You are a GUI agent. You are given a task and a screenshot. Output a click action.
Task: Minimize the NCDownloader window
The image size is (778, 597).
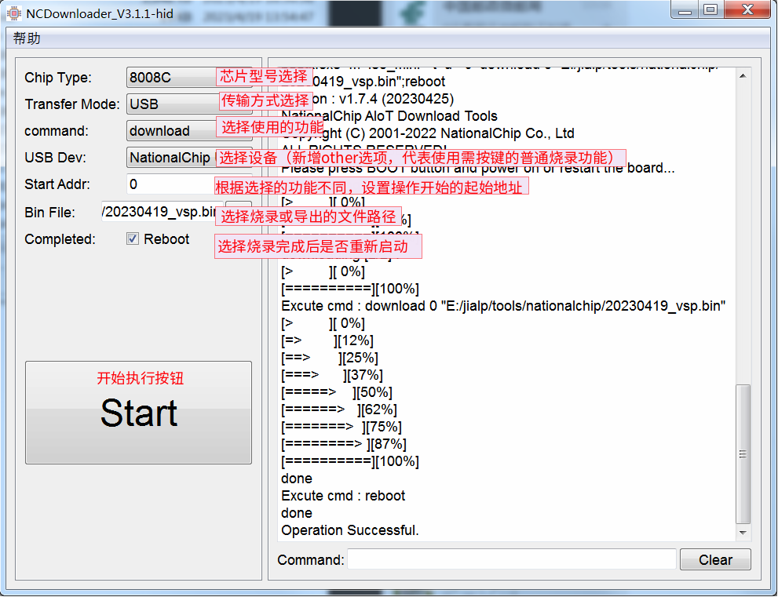687,10
